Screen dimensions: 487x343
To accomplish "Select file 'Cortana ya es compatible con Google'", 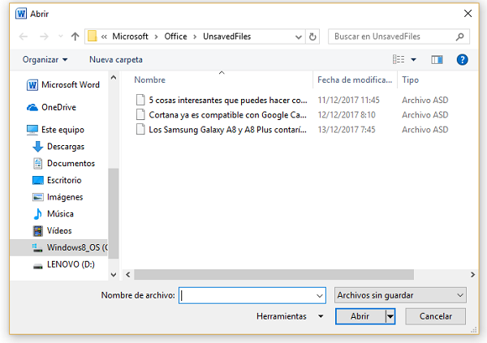I will [227, 114].
